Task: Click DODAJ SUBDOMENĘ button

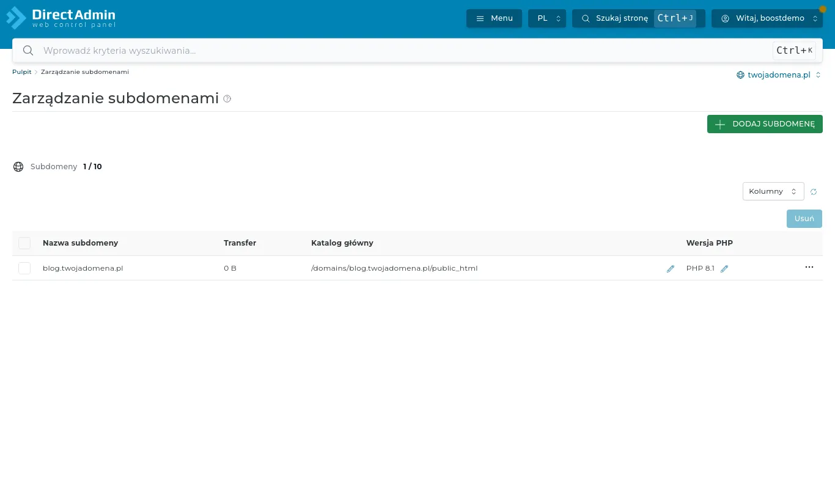Action: pyautogui.click(x=765, y=124)
